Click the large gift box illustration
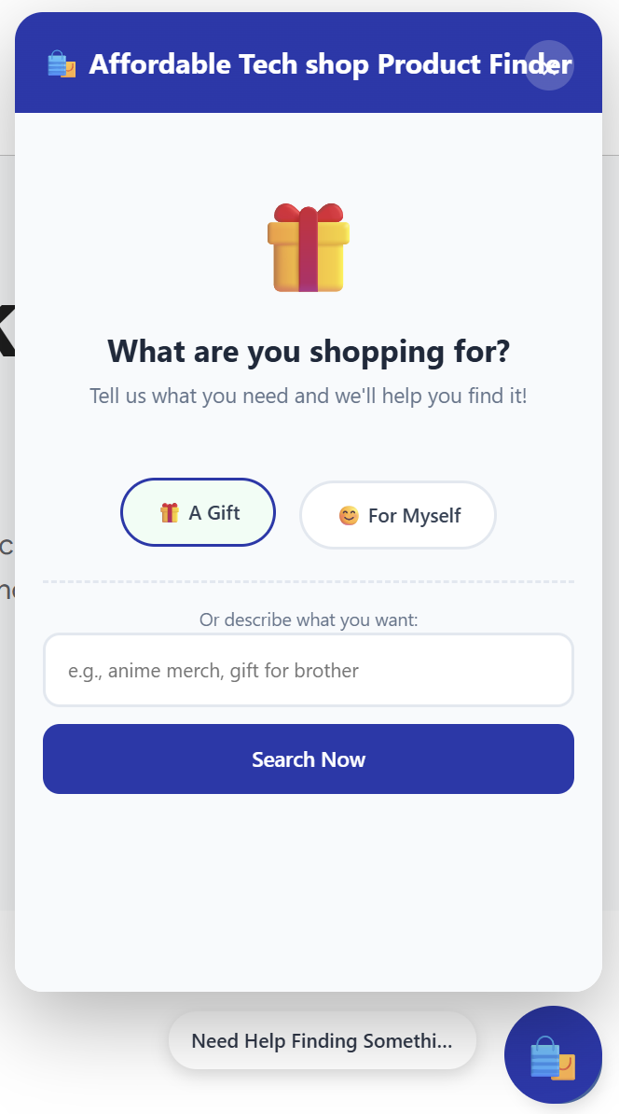This screenshot has width=619, height=1114. [x=309, y=252]
